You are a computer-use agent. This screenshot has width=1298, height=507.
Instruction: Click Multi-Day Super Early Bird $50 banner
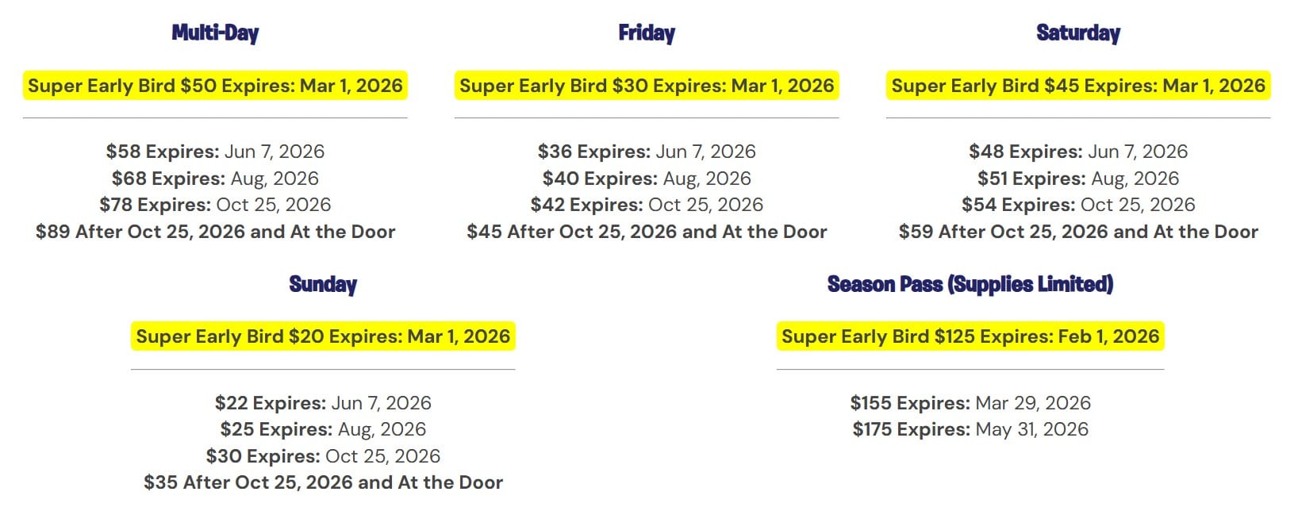[215, 86]
